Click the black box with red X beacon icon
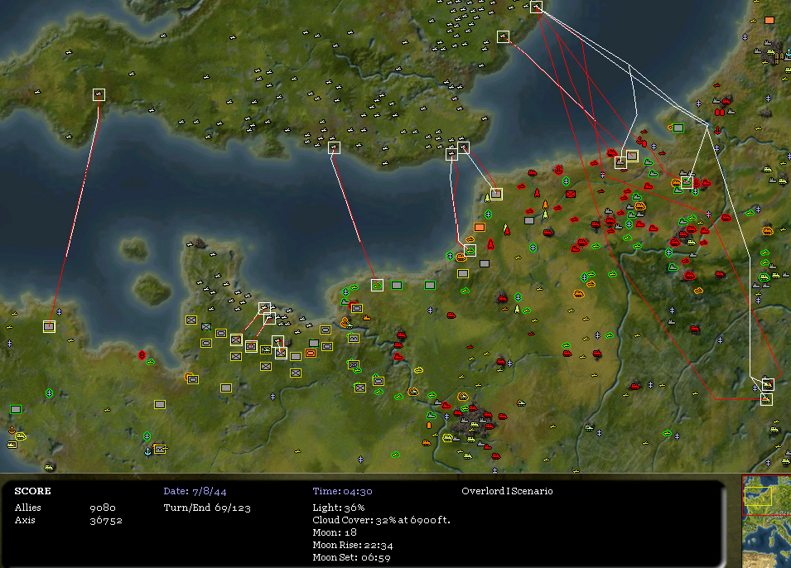The height and width of the screenshot is (568, 791). [x=570, y=194]
